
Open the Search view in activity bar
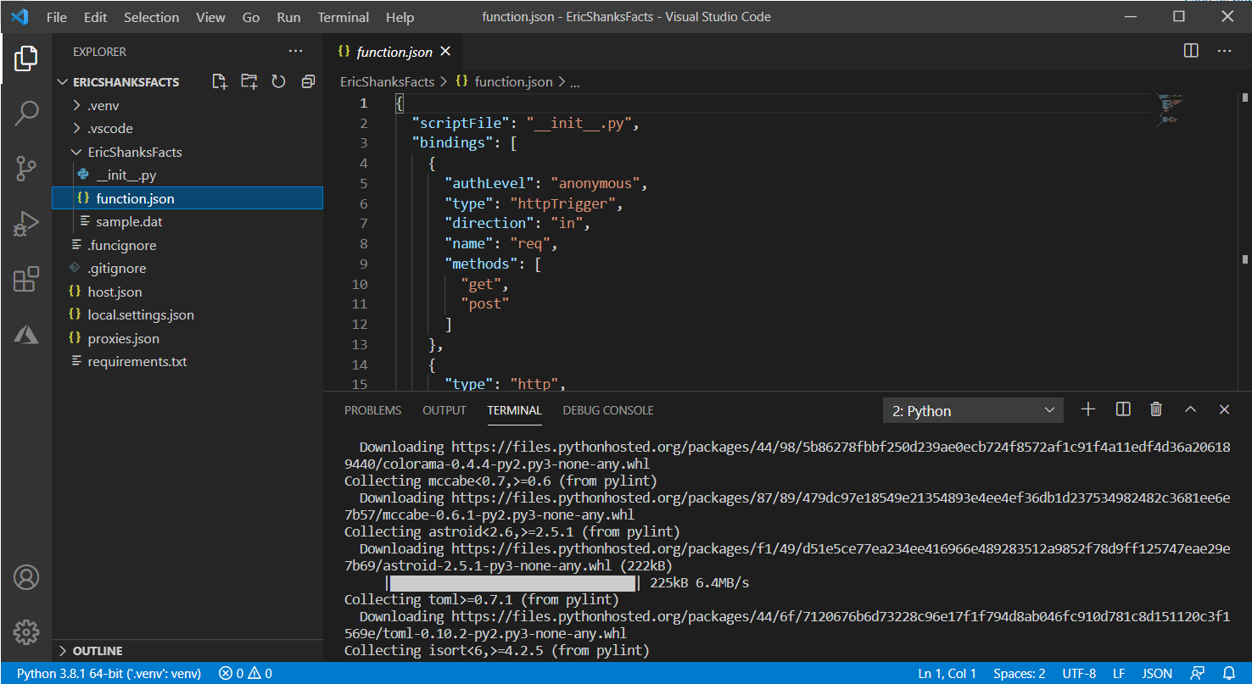26,113
